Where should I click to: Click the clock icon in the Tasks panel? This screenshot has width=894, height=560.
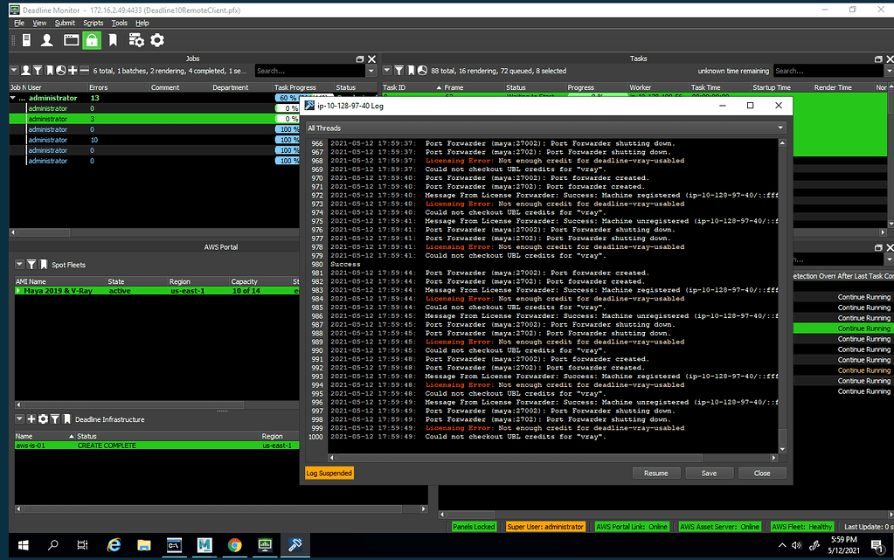click(422, 70)
